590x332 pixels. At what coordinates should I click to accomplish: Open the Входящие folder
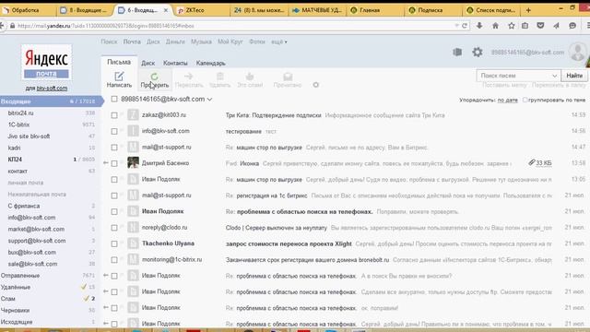pyautogui.click(x=52, y=101)
